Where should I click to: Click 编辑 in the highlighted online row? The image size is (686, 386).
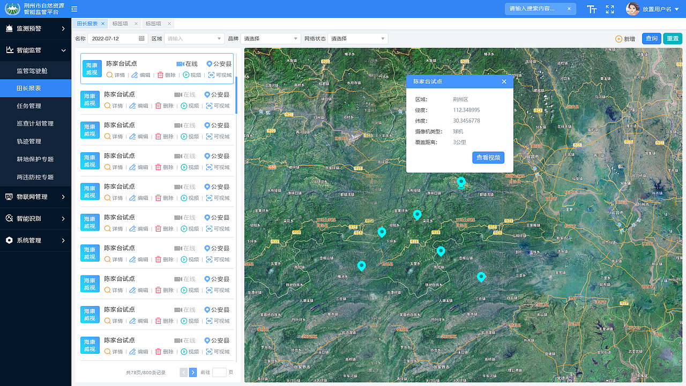pyautogui.click(x=141, y=75)
